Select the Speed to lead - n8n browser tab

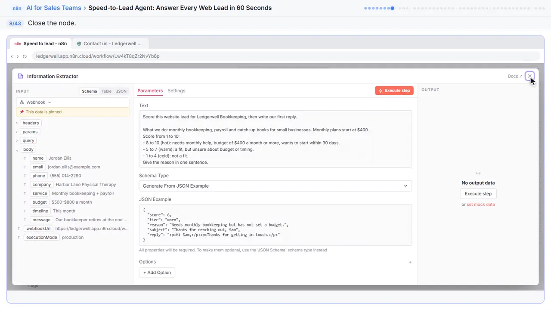coord(41,43)
